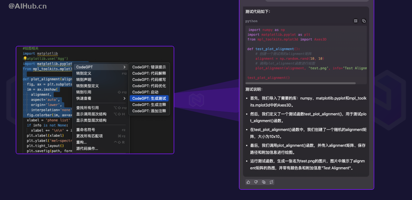Click the heading text 测试说明:
This screenshot has height=200, width=412.
[254, 89]
